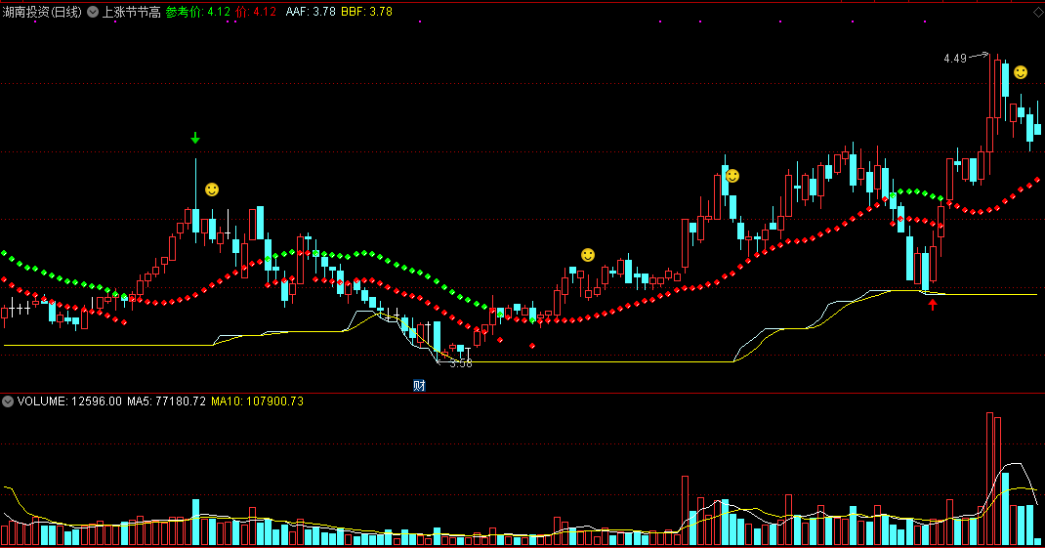
Task: Open the dropdown arrow beside VOLUME label
Action: pos(8,401)
